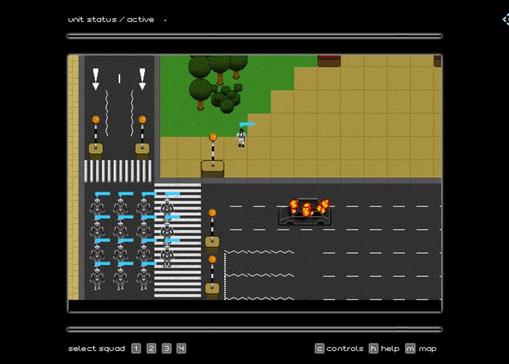Click the 'select squad' label
Screen dimensions: 509x364
(x=96, y=348)
